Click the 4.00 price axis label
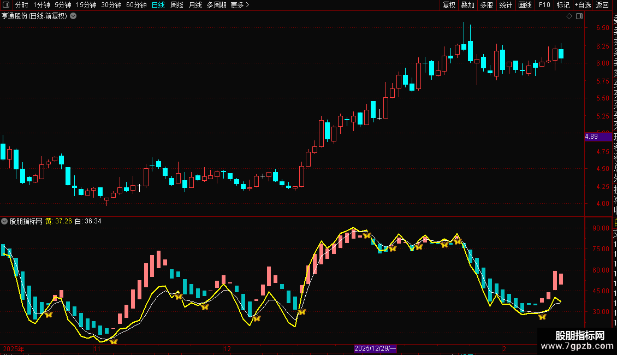This screenshot has height=355, width=617. pyautogui.click(x=602, y=204)
